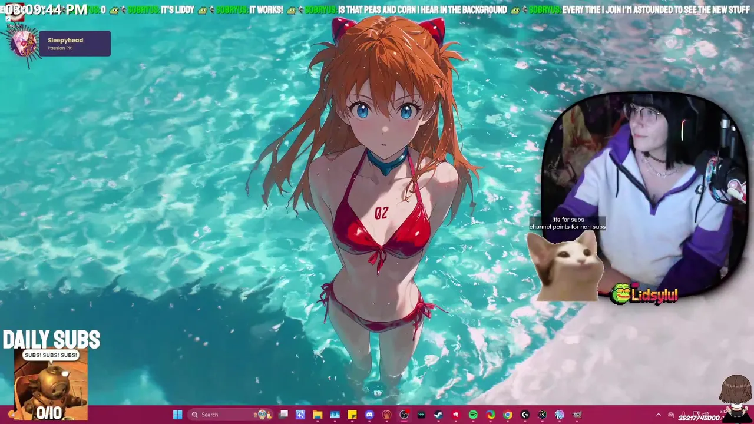The image size is (754, 424).
Task: Open the OBS Studio taskbar icon
Action: 404,415
